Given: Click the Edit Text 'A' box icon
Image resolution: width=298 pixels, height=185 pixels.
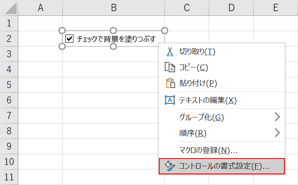Looking at the screenshot, I should click(170, 100).
